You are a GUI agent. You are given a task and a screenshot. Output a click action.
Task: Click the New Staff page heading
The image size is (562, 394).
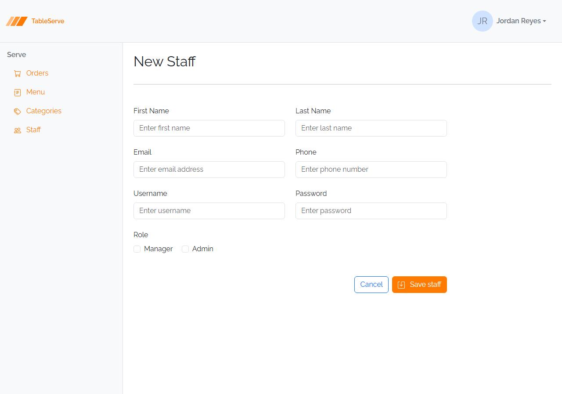[x=164, y=61]
